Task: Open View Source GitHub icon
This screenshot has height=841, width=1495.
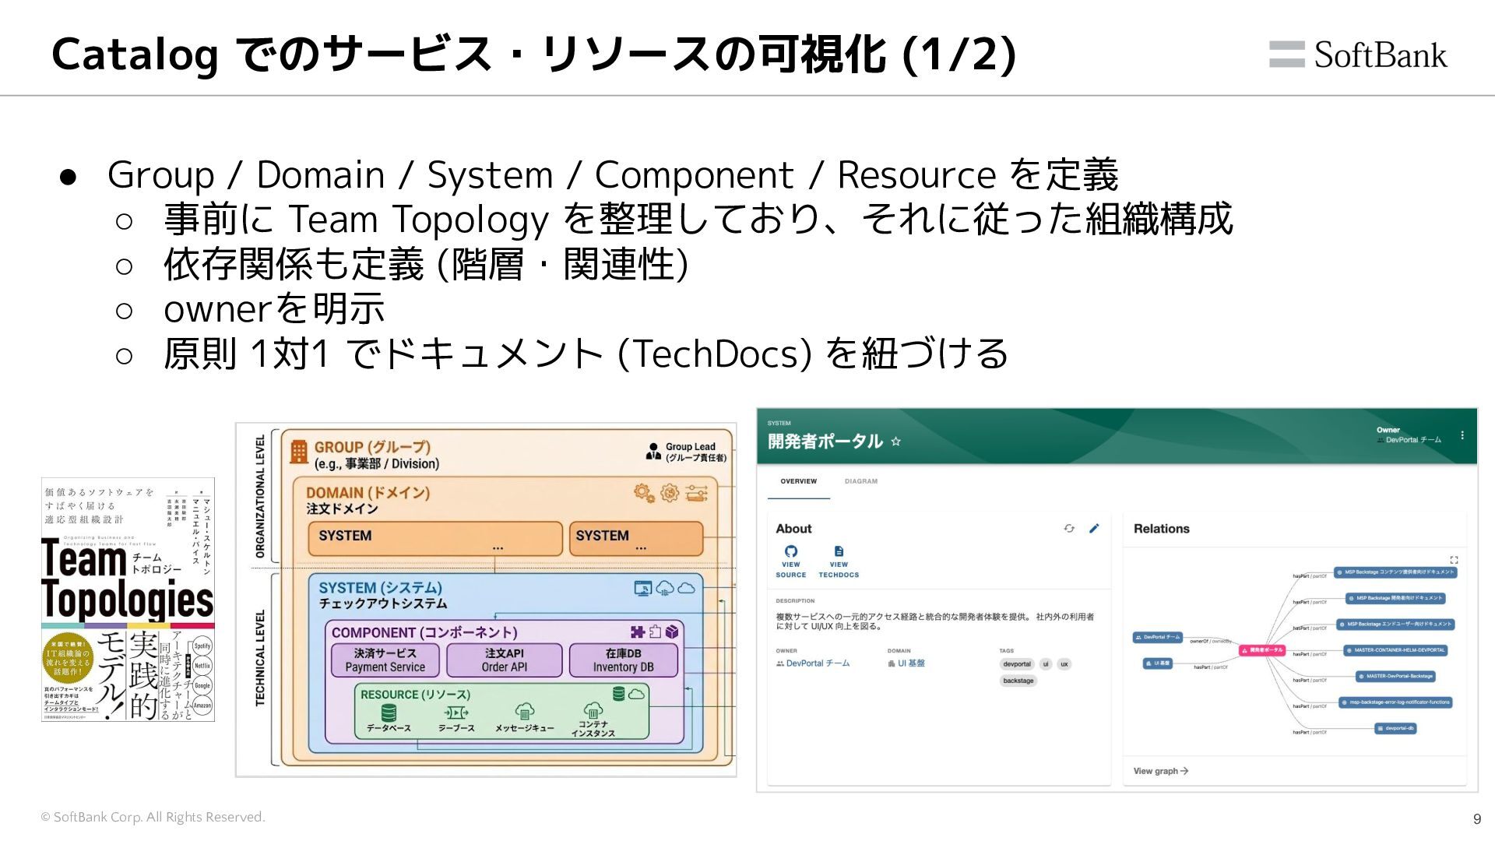Action: pyautogui.click(x=790, y=552)
